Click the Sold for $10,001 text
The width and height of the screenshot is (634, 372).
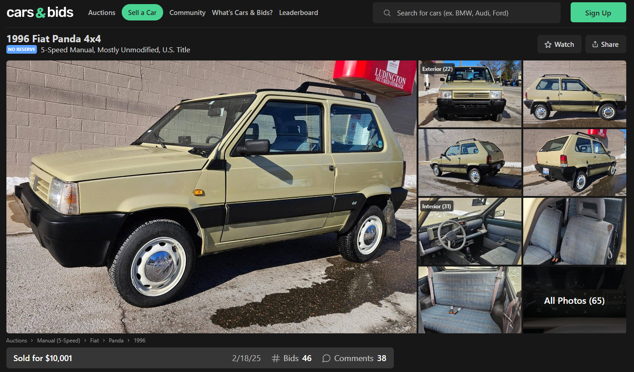43,358
